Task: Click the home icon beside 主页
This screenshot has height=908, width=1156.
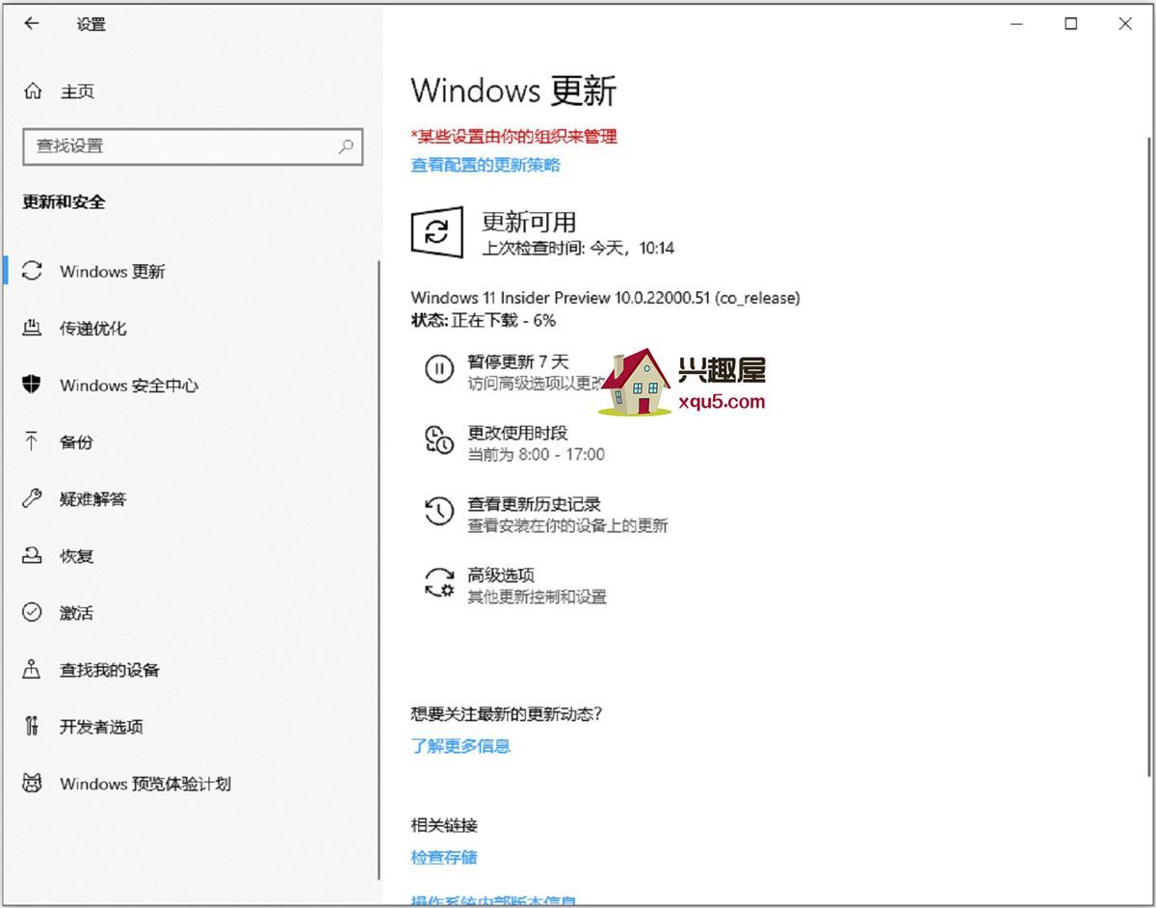Action: (33, 92)
